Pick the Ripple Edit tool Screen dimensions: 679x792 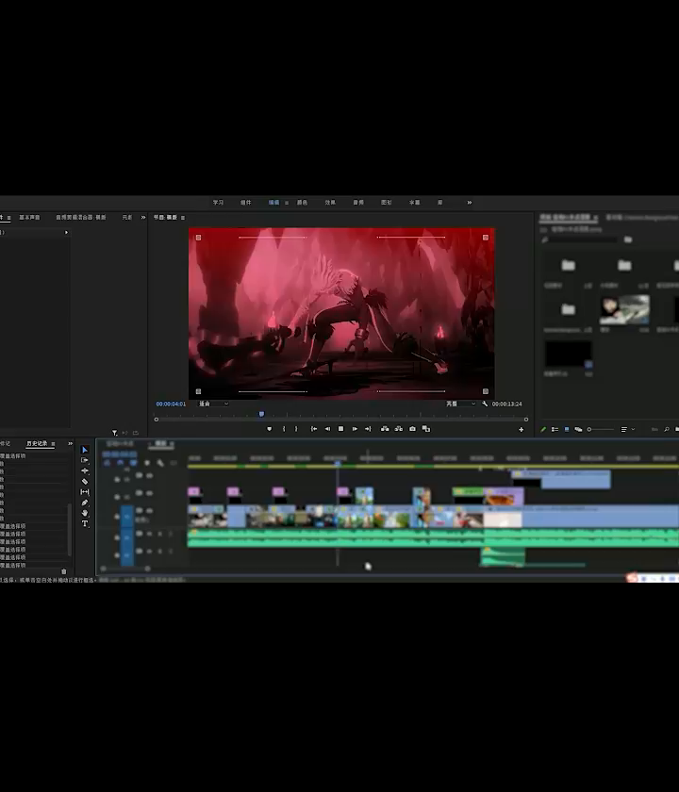[x=85, y=470]
